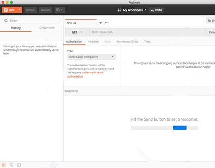This screenshot has width=215, height=168.
Task: Click the Postman window title
Action: tap(134, 2)
